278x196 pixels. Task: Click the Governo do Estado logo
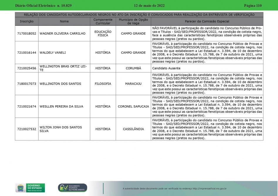pyautogui.click(x=30, y=188)
